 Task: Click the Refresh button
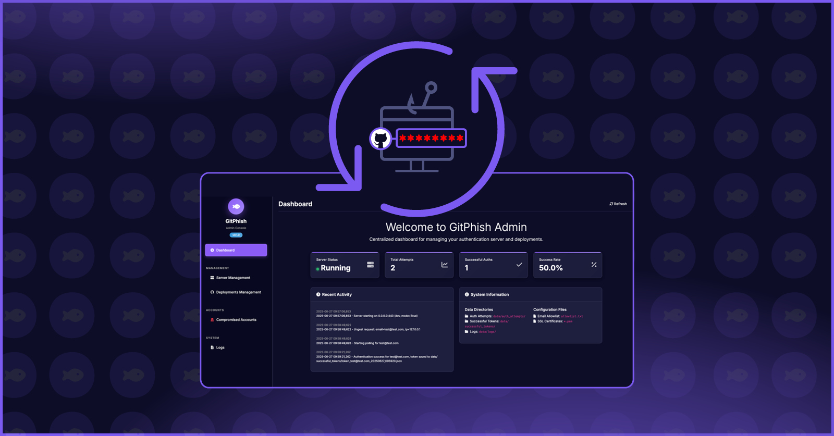(618, 204)
